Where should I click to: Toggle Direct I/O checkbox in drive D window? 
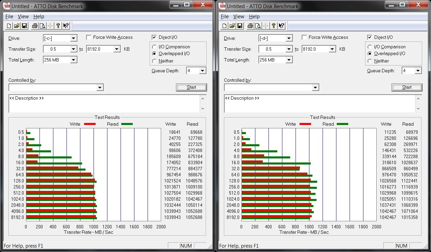370,37
